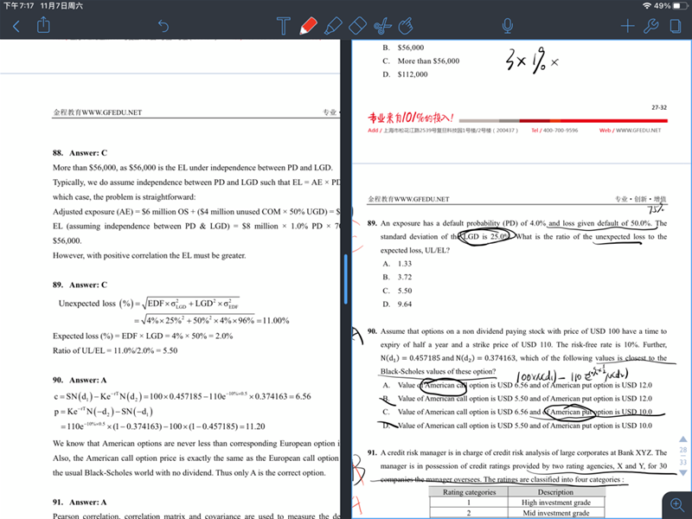Tap the "Rating categories" table header
Image resolution: width=692 pixels, height=519 pixels.
[469, 492]
